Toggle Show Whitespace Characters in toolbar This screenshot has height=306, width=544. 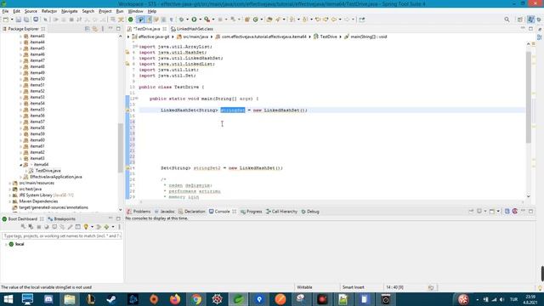172,20
